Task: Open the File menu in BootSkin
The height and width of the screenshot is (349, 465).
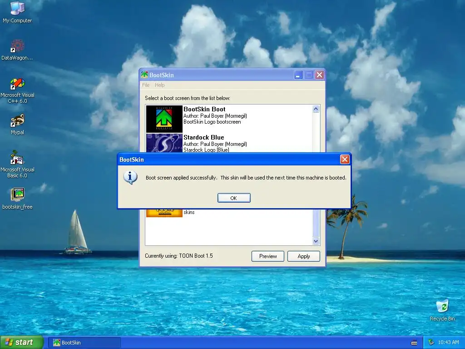Action: tap(146, 85)
